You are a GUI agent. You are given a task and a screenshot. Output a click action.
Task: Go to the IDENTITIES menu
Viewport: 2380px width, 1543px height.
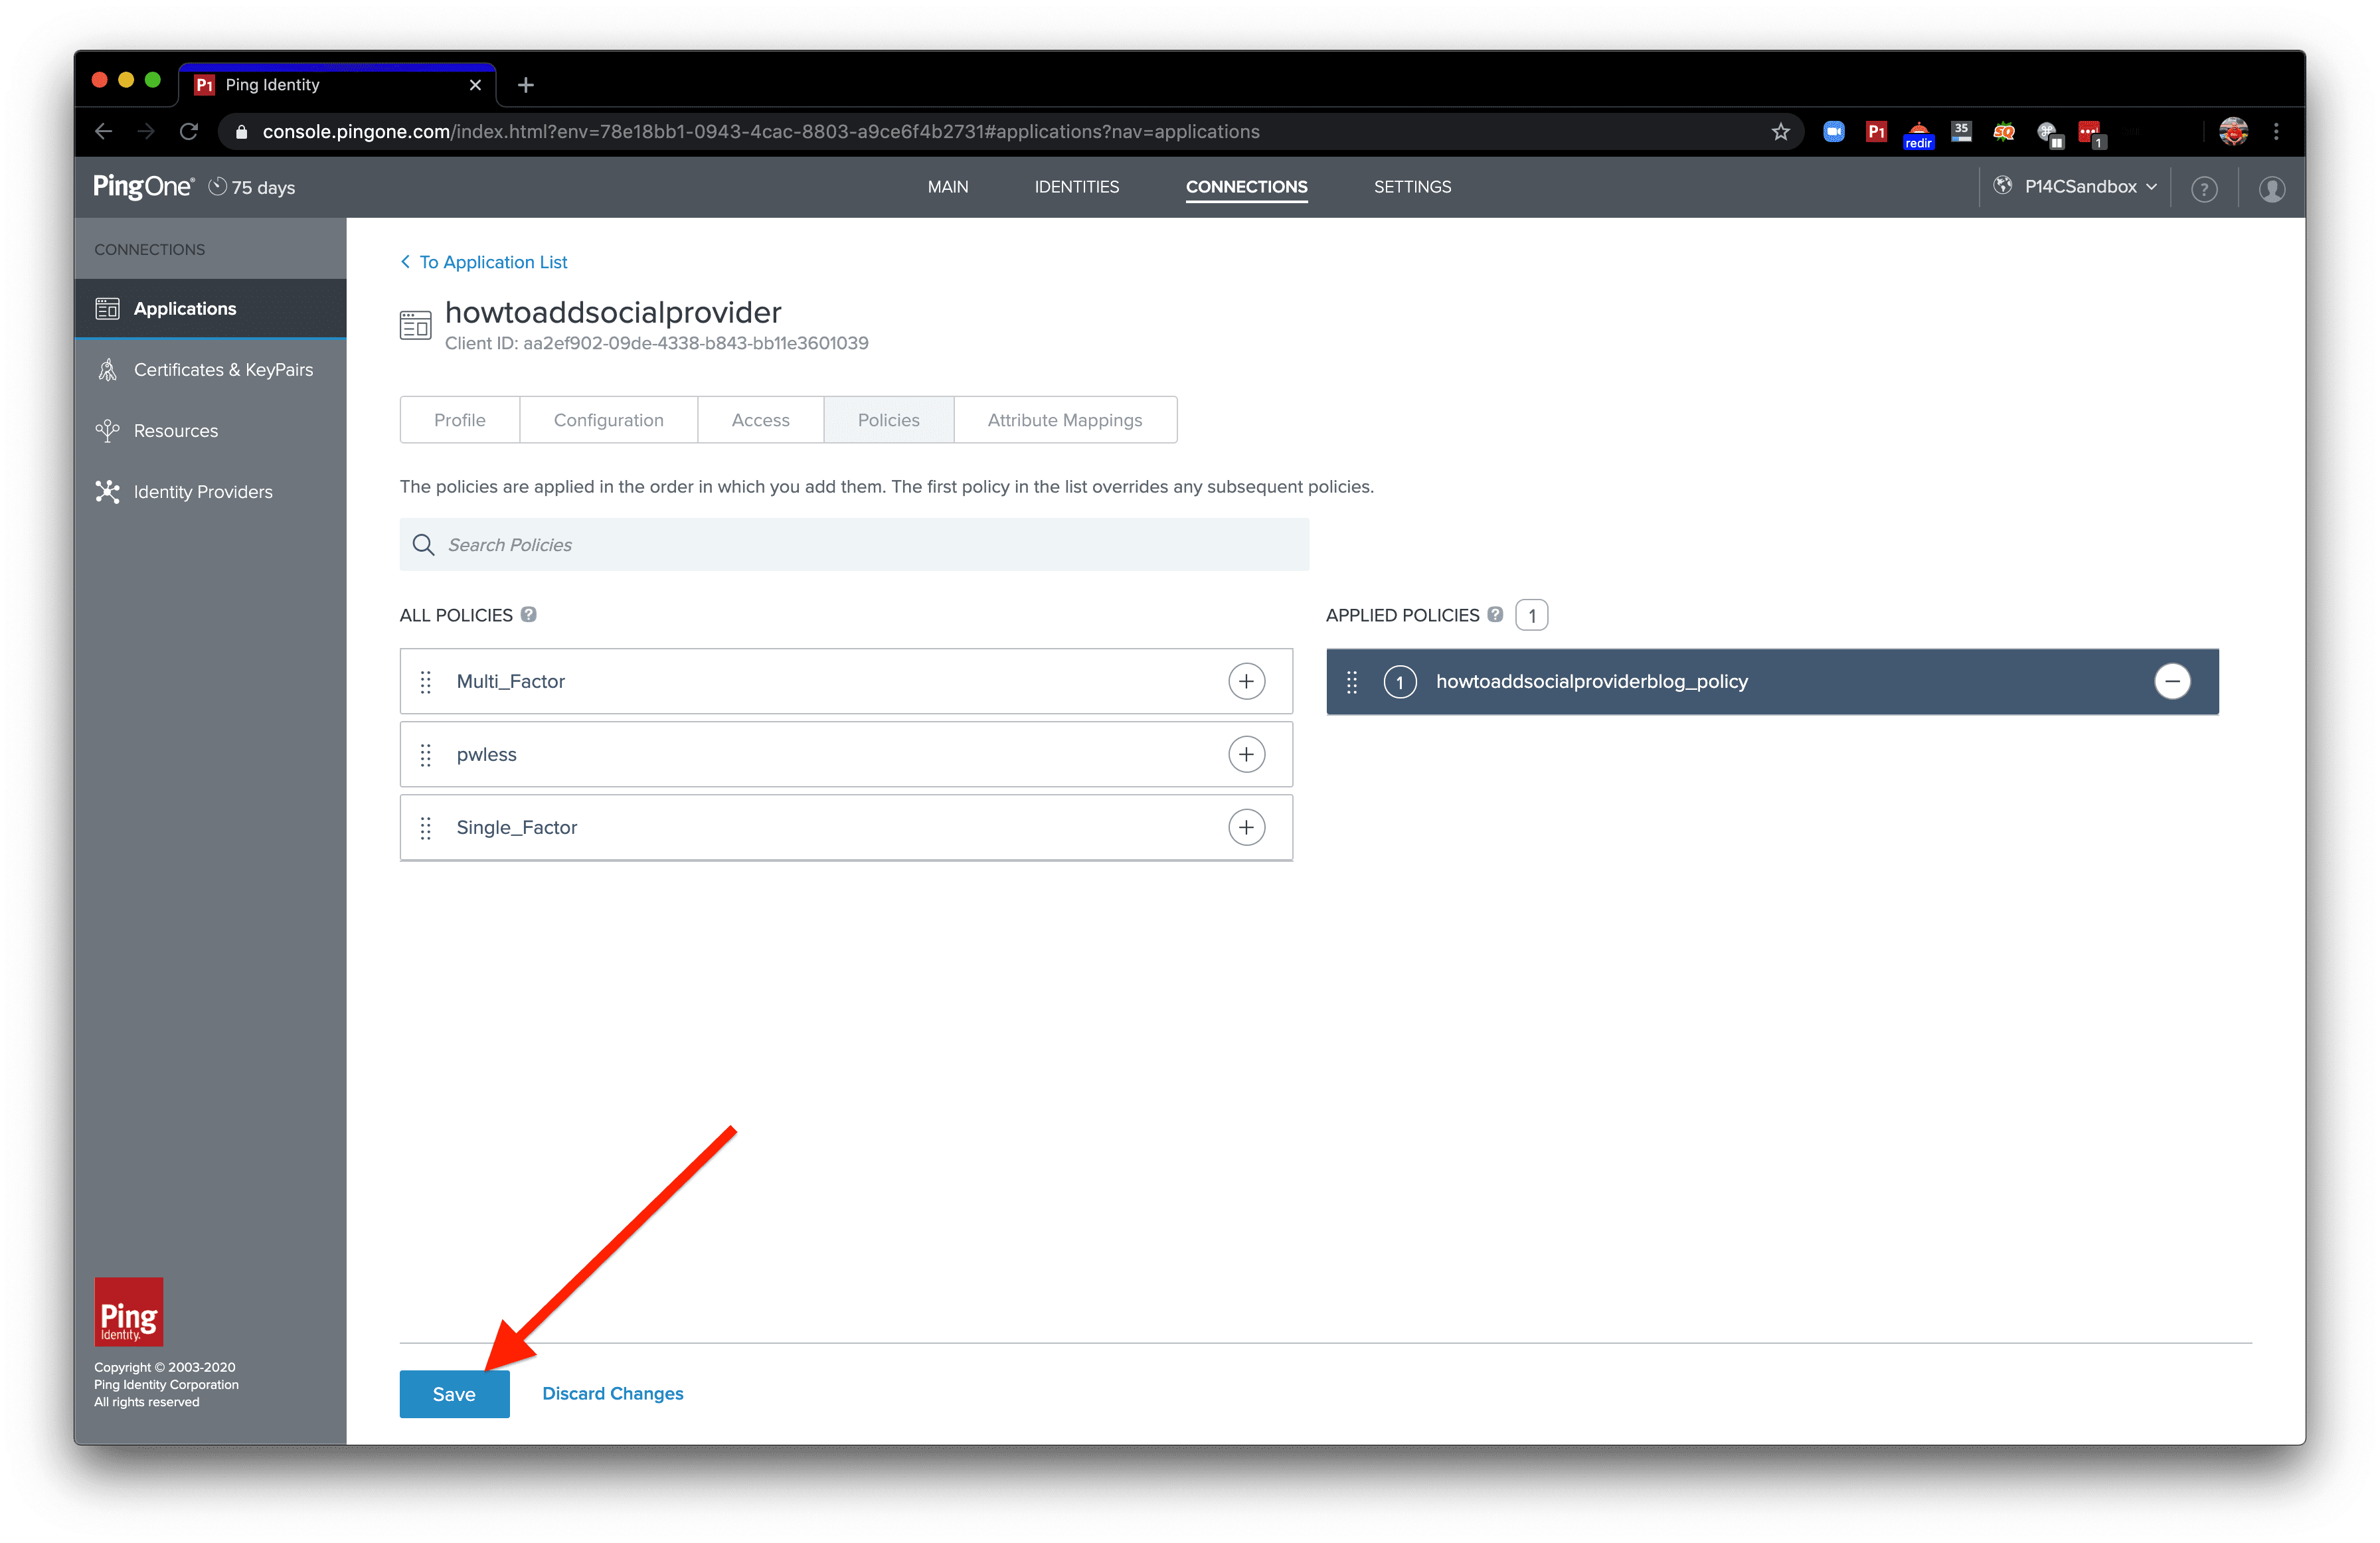(x=1076, y=187)
